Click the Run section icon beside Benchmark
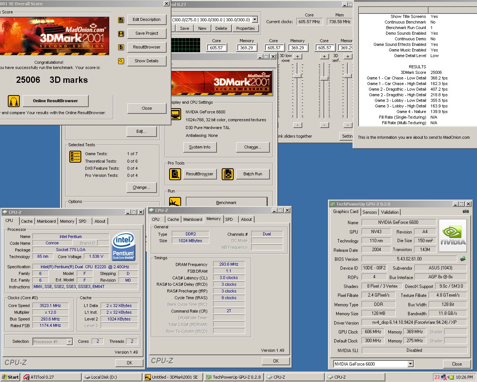This screenshot has height=382, width=477. coord(175,202)
